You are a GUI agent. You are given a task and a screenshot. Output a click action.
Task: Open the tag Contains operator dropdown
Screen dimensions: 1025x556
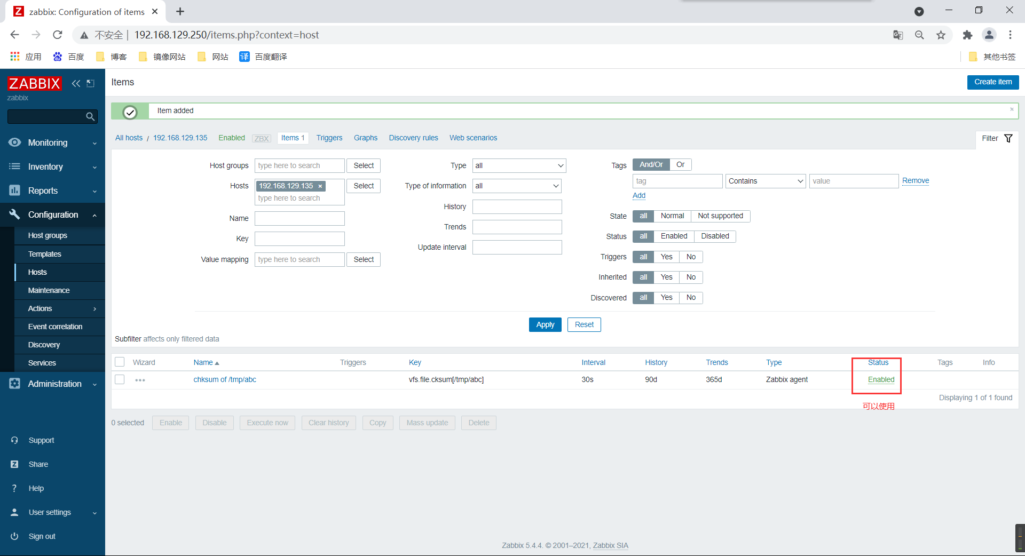point(766,181)
